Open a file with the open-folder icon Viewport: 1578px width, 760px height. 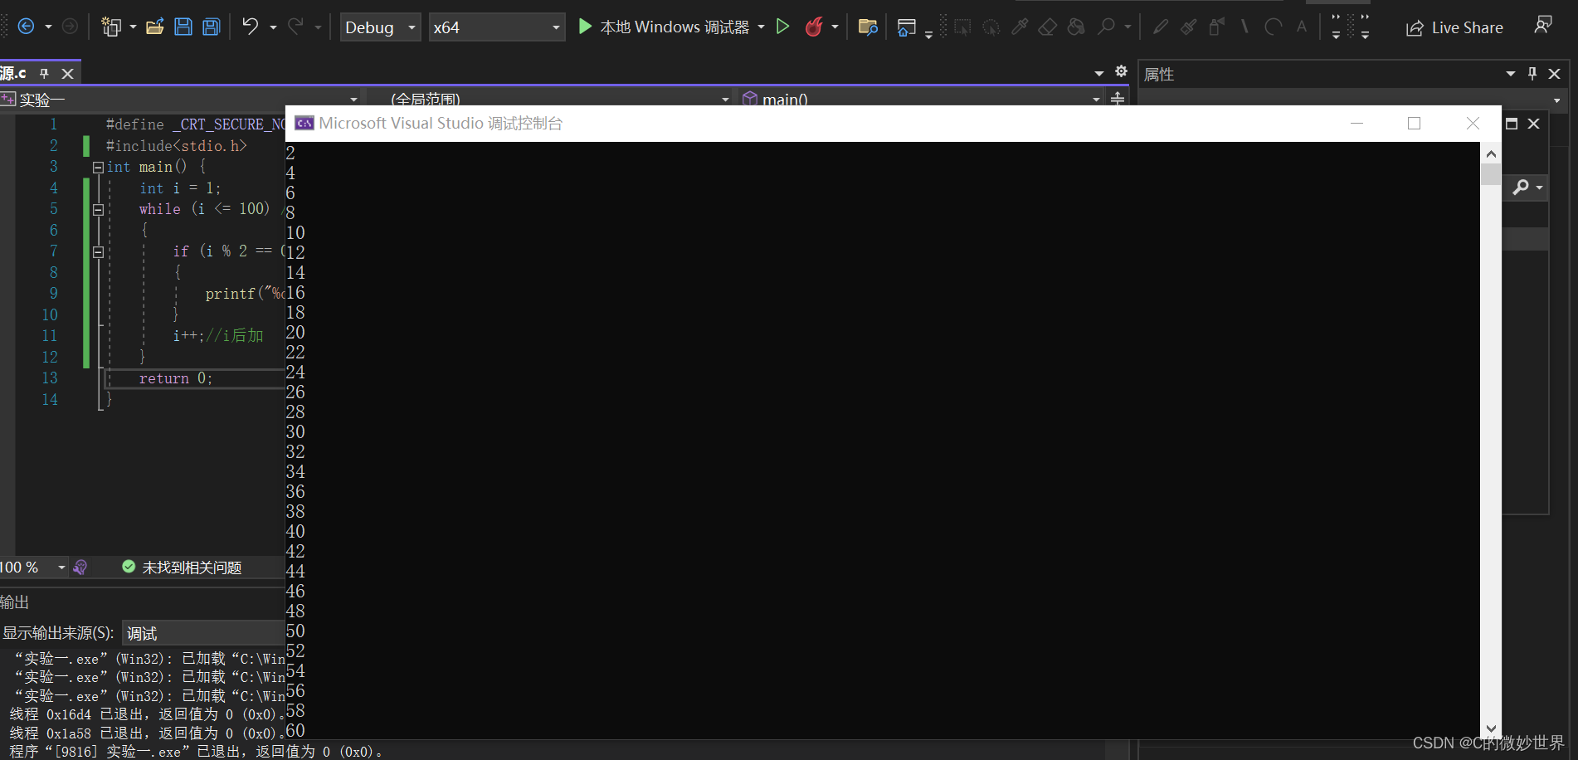(x=154, y=27)
